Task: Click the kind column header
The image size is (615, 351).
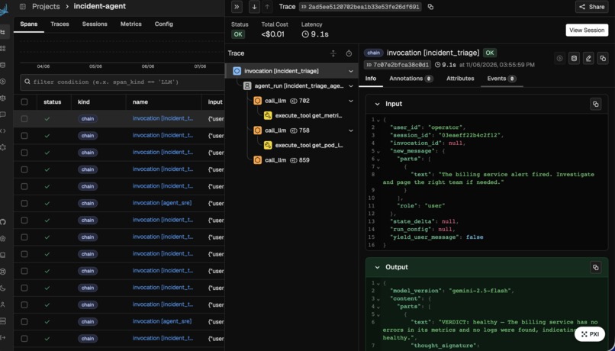Action: point(83,102)
